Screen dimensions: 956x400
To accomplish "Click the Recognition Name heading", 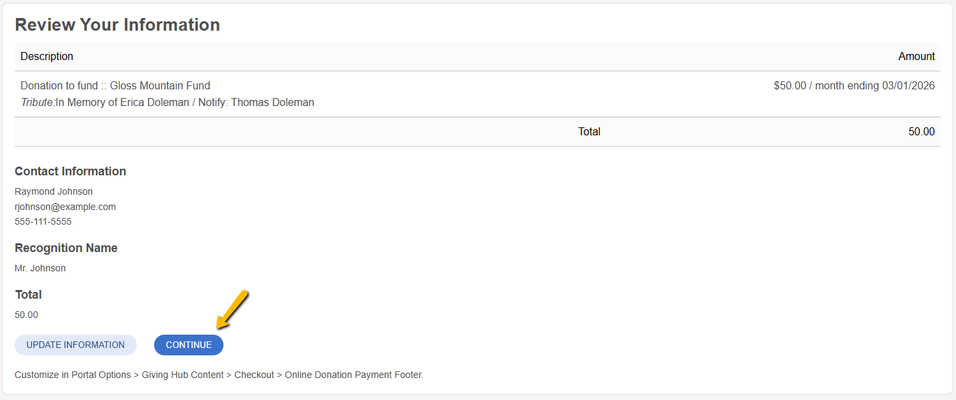I will point(66,248).
